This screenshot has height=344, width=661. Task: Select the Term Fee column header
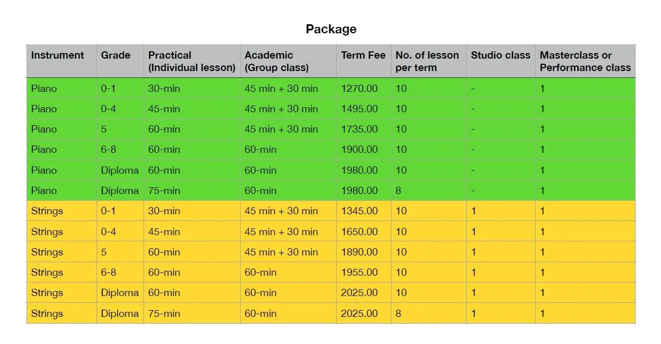click(x=362, y=55)
